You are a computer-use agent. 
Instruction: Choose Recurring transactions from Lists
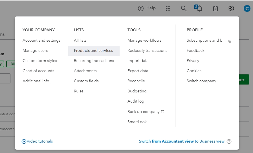pos(94,61)
